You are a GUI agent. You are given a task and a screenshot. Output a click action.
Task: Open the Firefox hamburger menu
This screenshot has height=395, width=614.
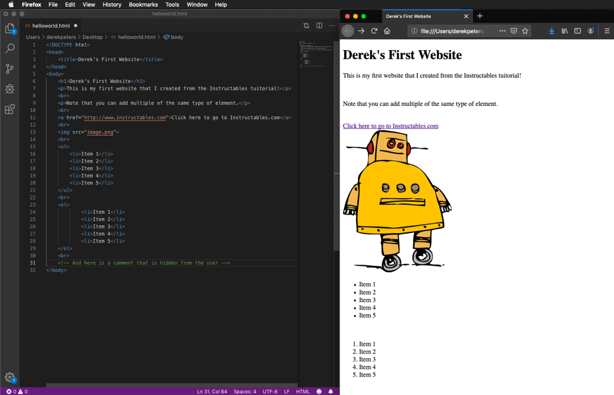607,31
